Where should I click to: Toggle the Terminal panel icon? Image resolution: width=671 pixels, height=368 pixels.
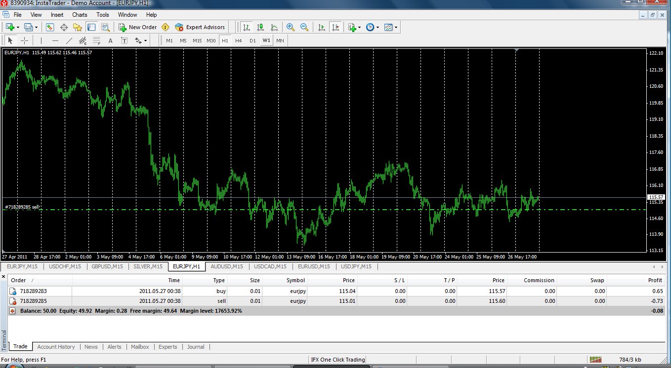tap(91, 27)
